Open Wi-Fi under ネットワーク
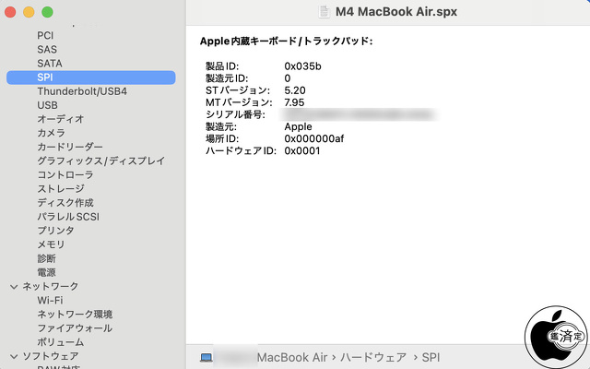Viewport: 590px width, 369px height. tap(50, 301)
